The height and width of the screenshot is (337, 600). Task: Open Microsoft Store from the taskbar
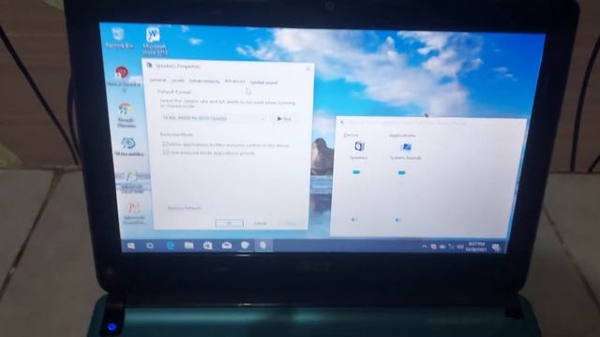click(x=207, y=245)
